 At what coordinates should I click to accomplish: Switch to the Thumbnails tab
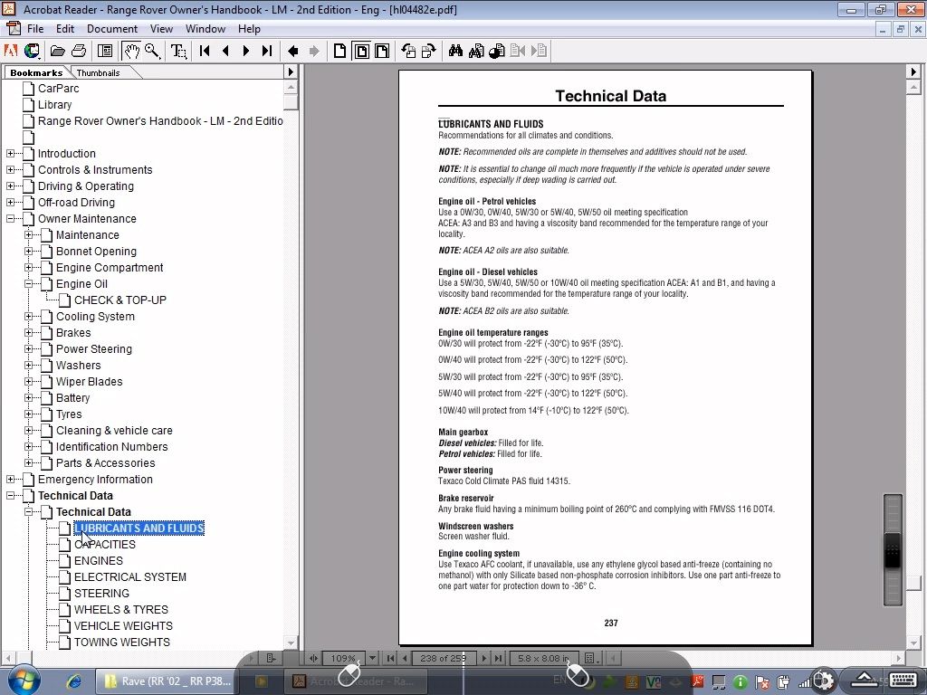[98, 72]
